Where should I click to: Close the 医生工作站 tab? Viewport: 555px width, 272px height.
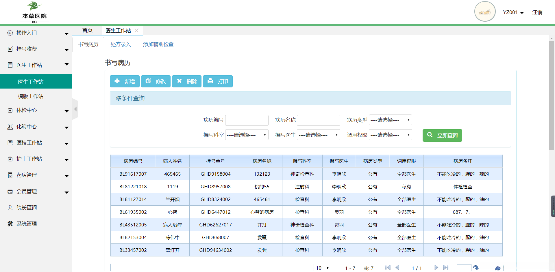[x=137, y=31]
